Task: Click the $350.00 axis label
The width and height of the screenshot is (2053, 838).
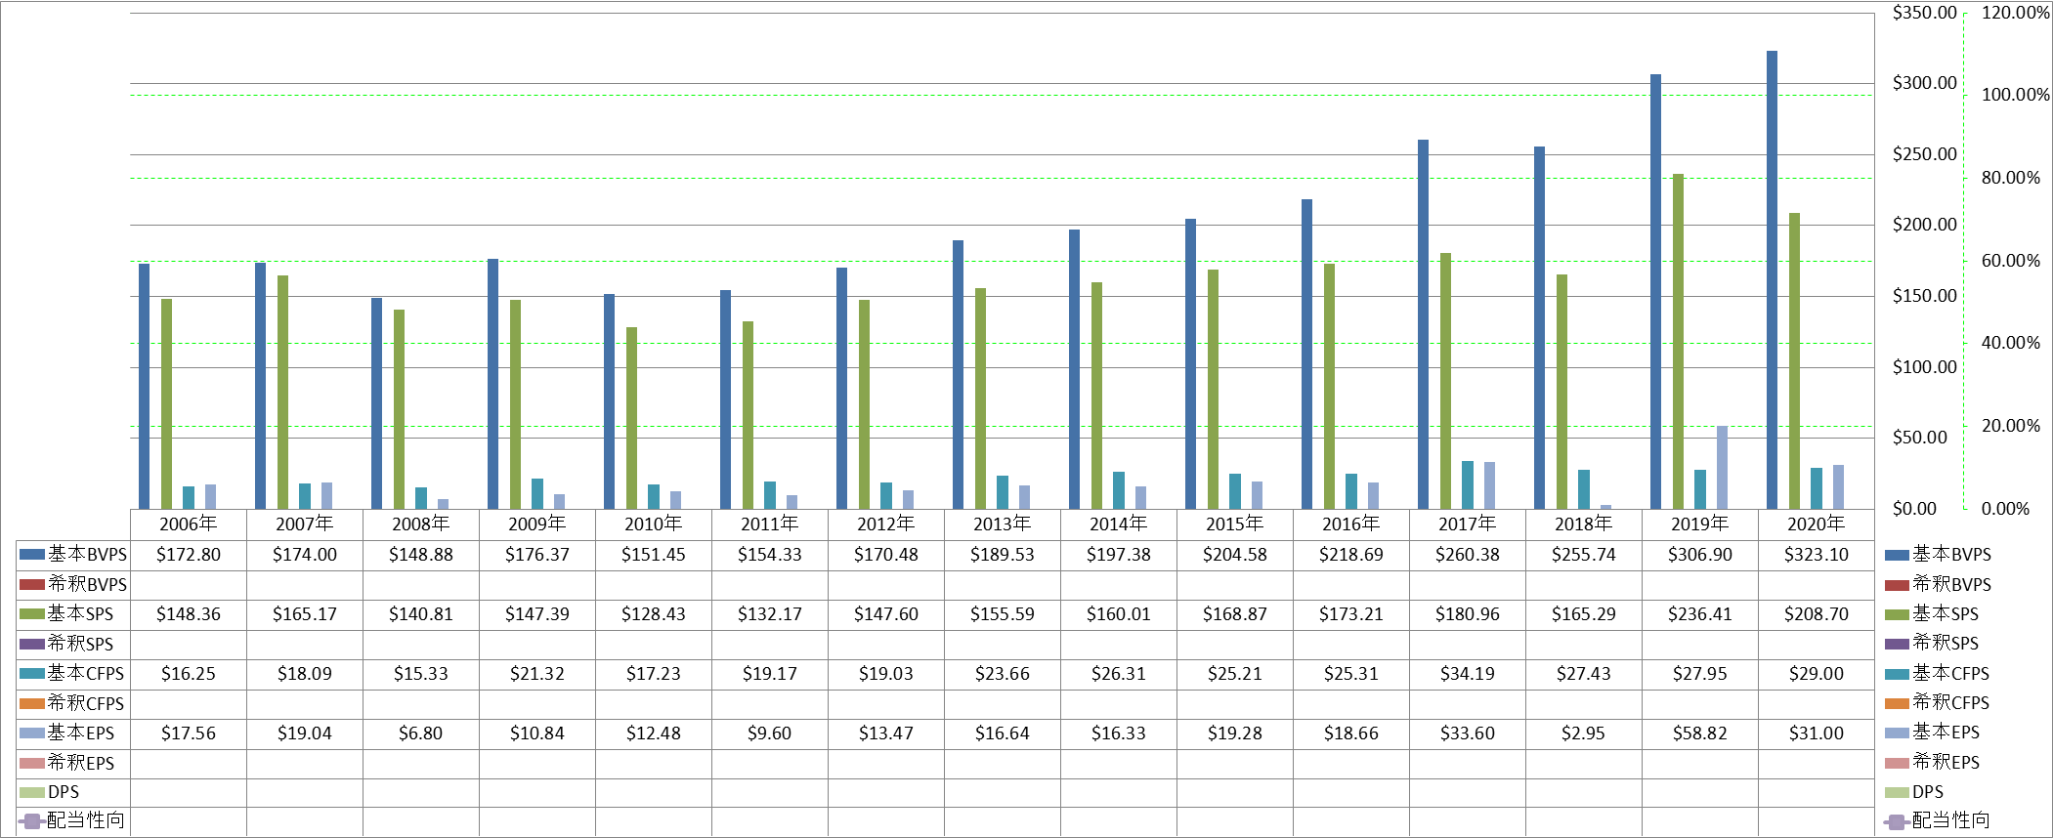Action: coord(1924,13)
